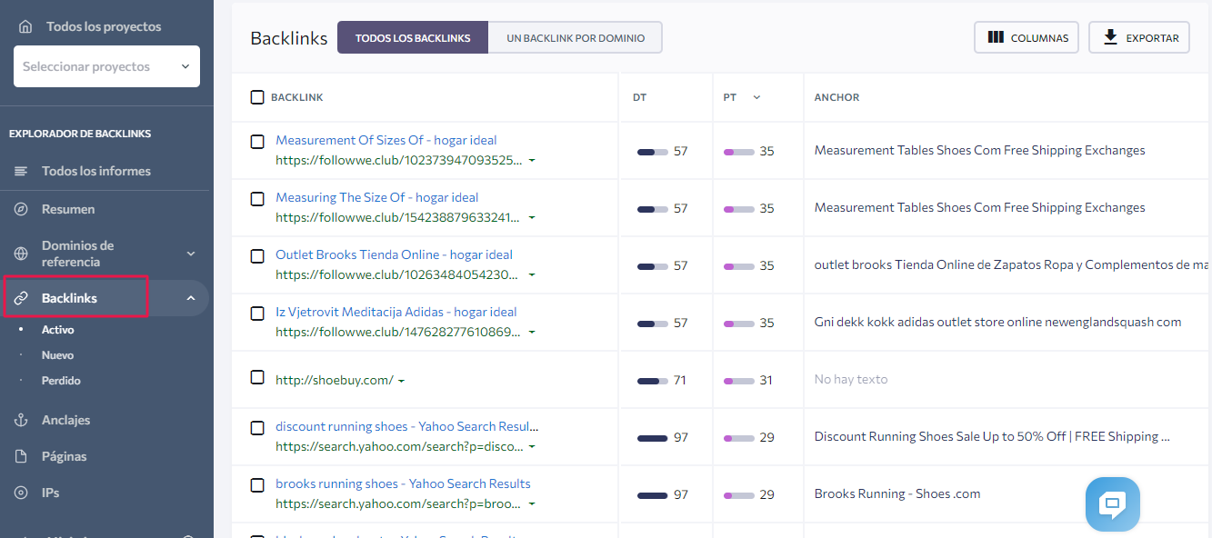Click anchor text starting 'Gni dekk kokk adidas'

pos(998,322)
